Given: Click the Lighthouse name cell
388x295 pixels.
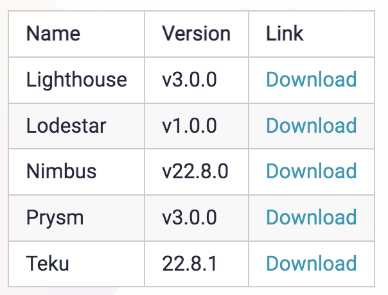Looking at the screenshot, I should click(x=76, y=80).
